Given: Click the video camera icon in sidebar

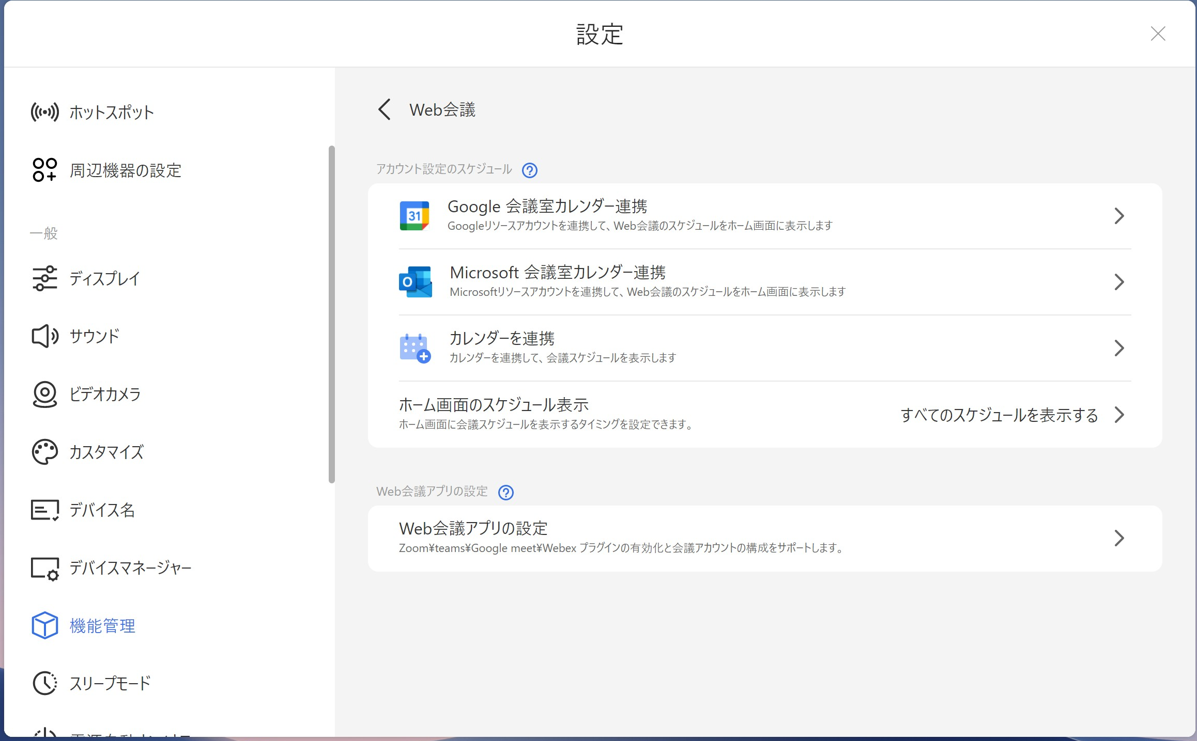Looking at the screenshot, I should 44,394.
